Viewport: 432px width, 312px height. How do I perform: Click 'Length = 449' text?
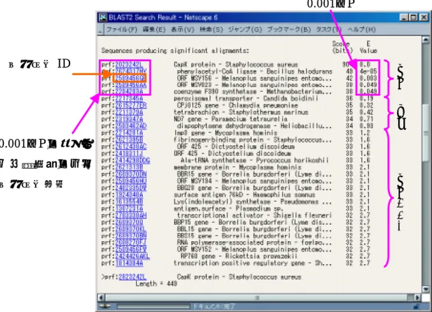point(156,283)
